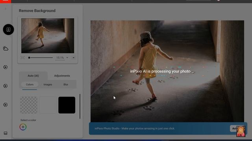Viewport: 252px width, 141px height.
Task: Click the minus zoom-out button
Action: (x=74, y=58)
